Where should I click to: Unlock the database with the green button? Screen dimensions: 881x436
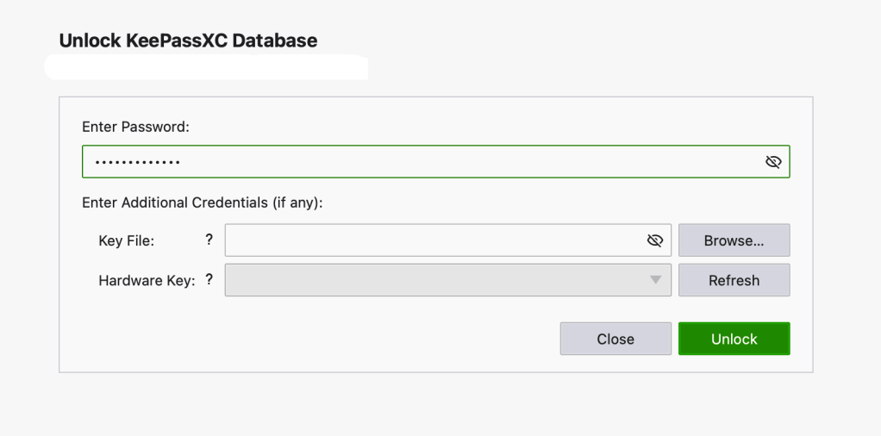734,339
